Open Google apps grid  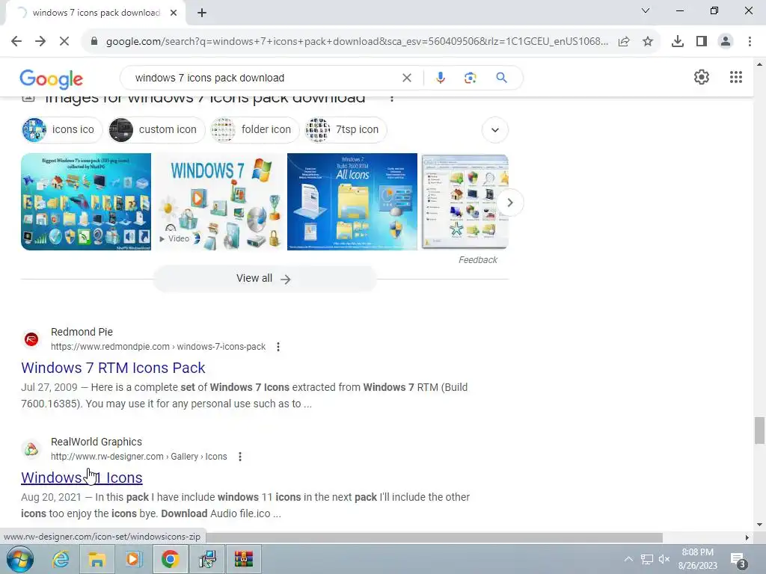pos(736,77)
